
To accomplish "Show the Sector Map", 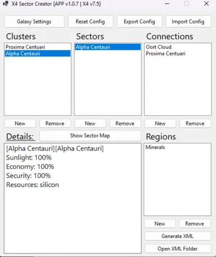I will (x=90, y=135).
